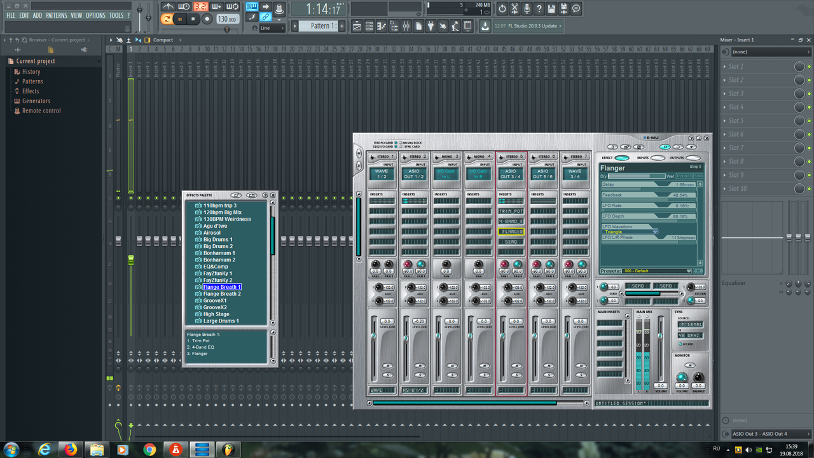Select Flange Breath 2 in Effects Palette
The height and width of the screenshot is (458, 814).
pos(222,294)
